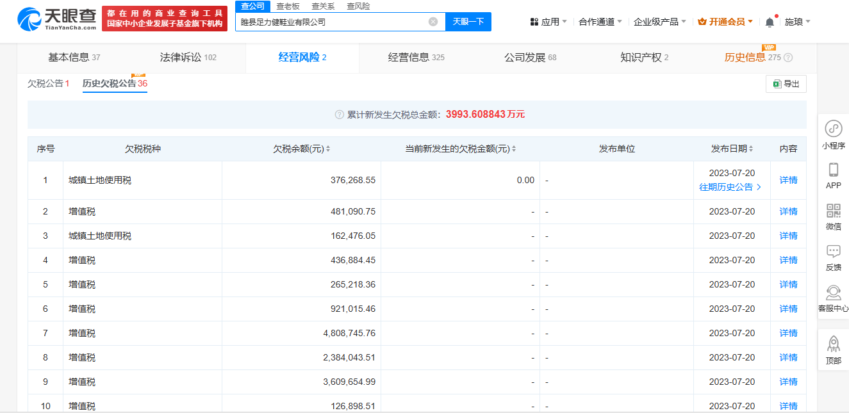Open the 公司发展 68 tab
This screenshot has height=413, width=849.
pos(531,58)
